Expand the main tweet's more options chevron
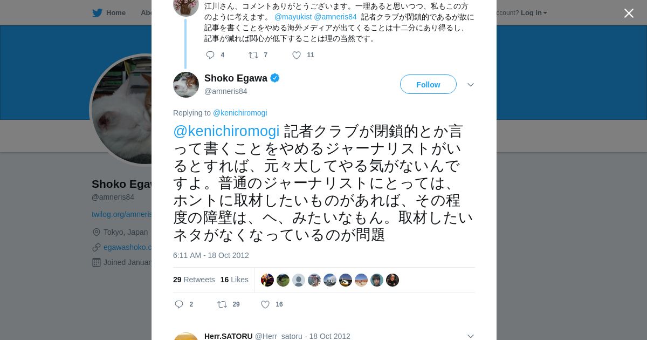 (470, 85)
